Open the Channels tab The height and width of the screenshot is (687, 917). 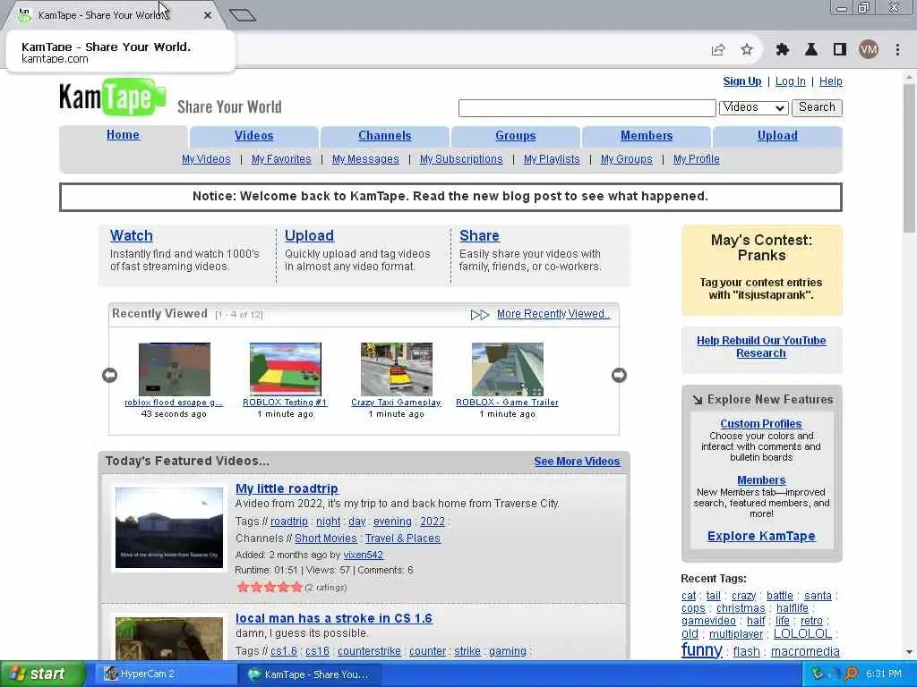pyautogui.click(x=385, y=136)
